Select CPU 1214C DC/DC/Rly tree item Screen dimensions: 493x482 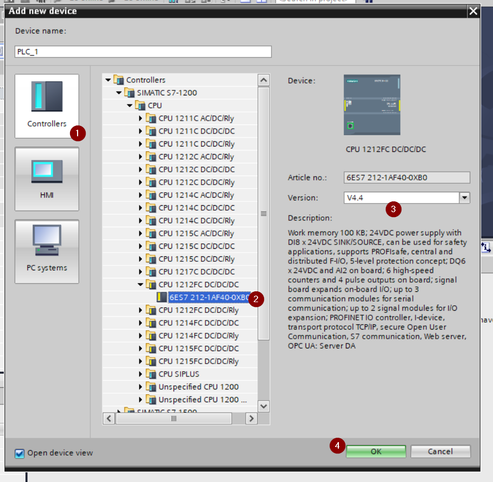[197, 221]
